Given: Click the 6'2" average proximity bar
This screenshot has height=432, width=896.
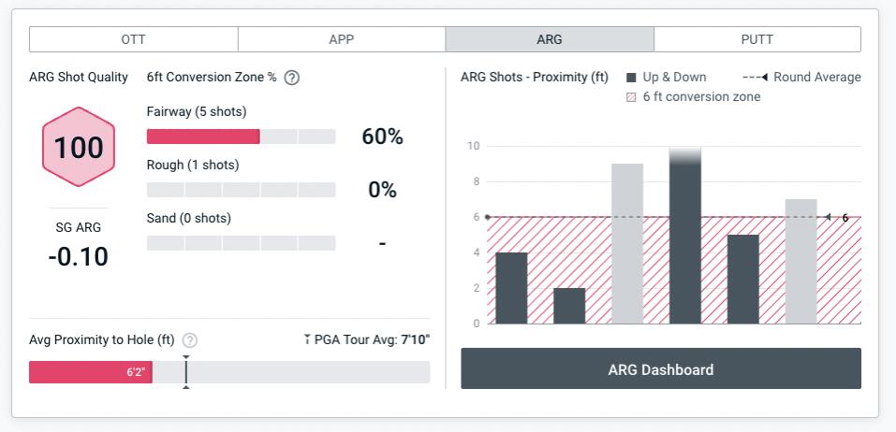Looking at the screenshot, I should (x=91, y=372).
